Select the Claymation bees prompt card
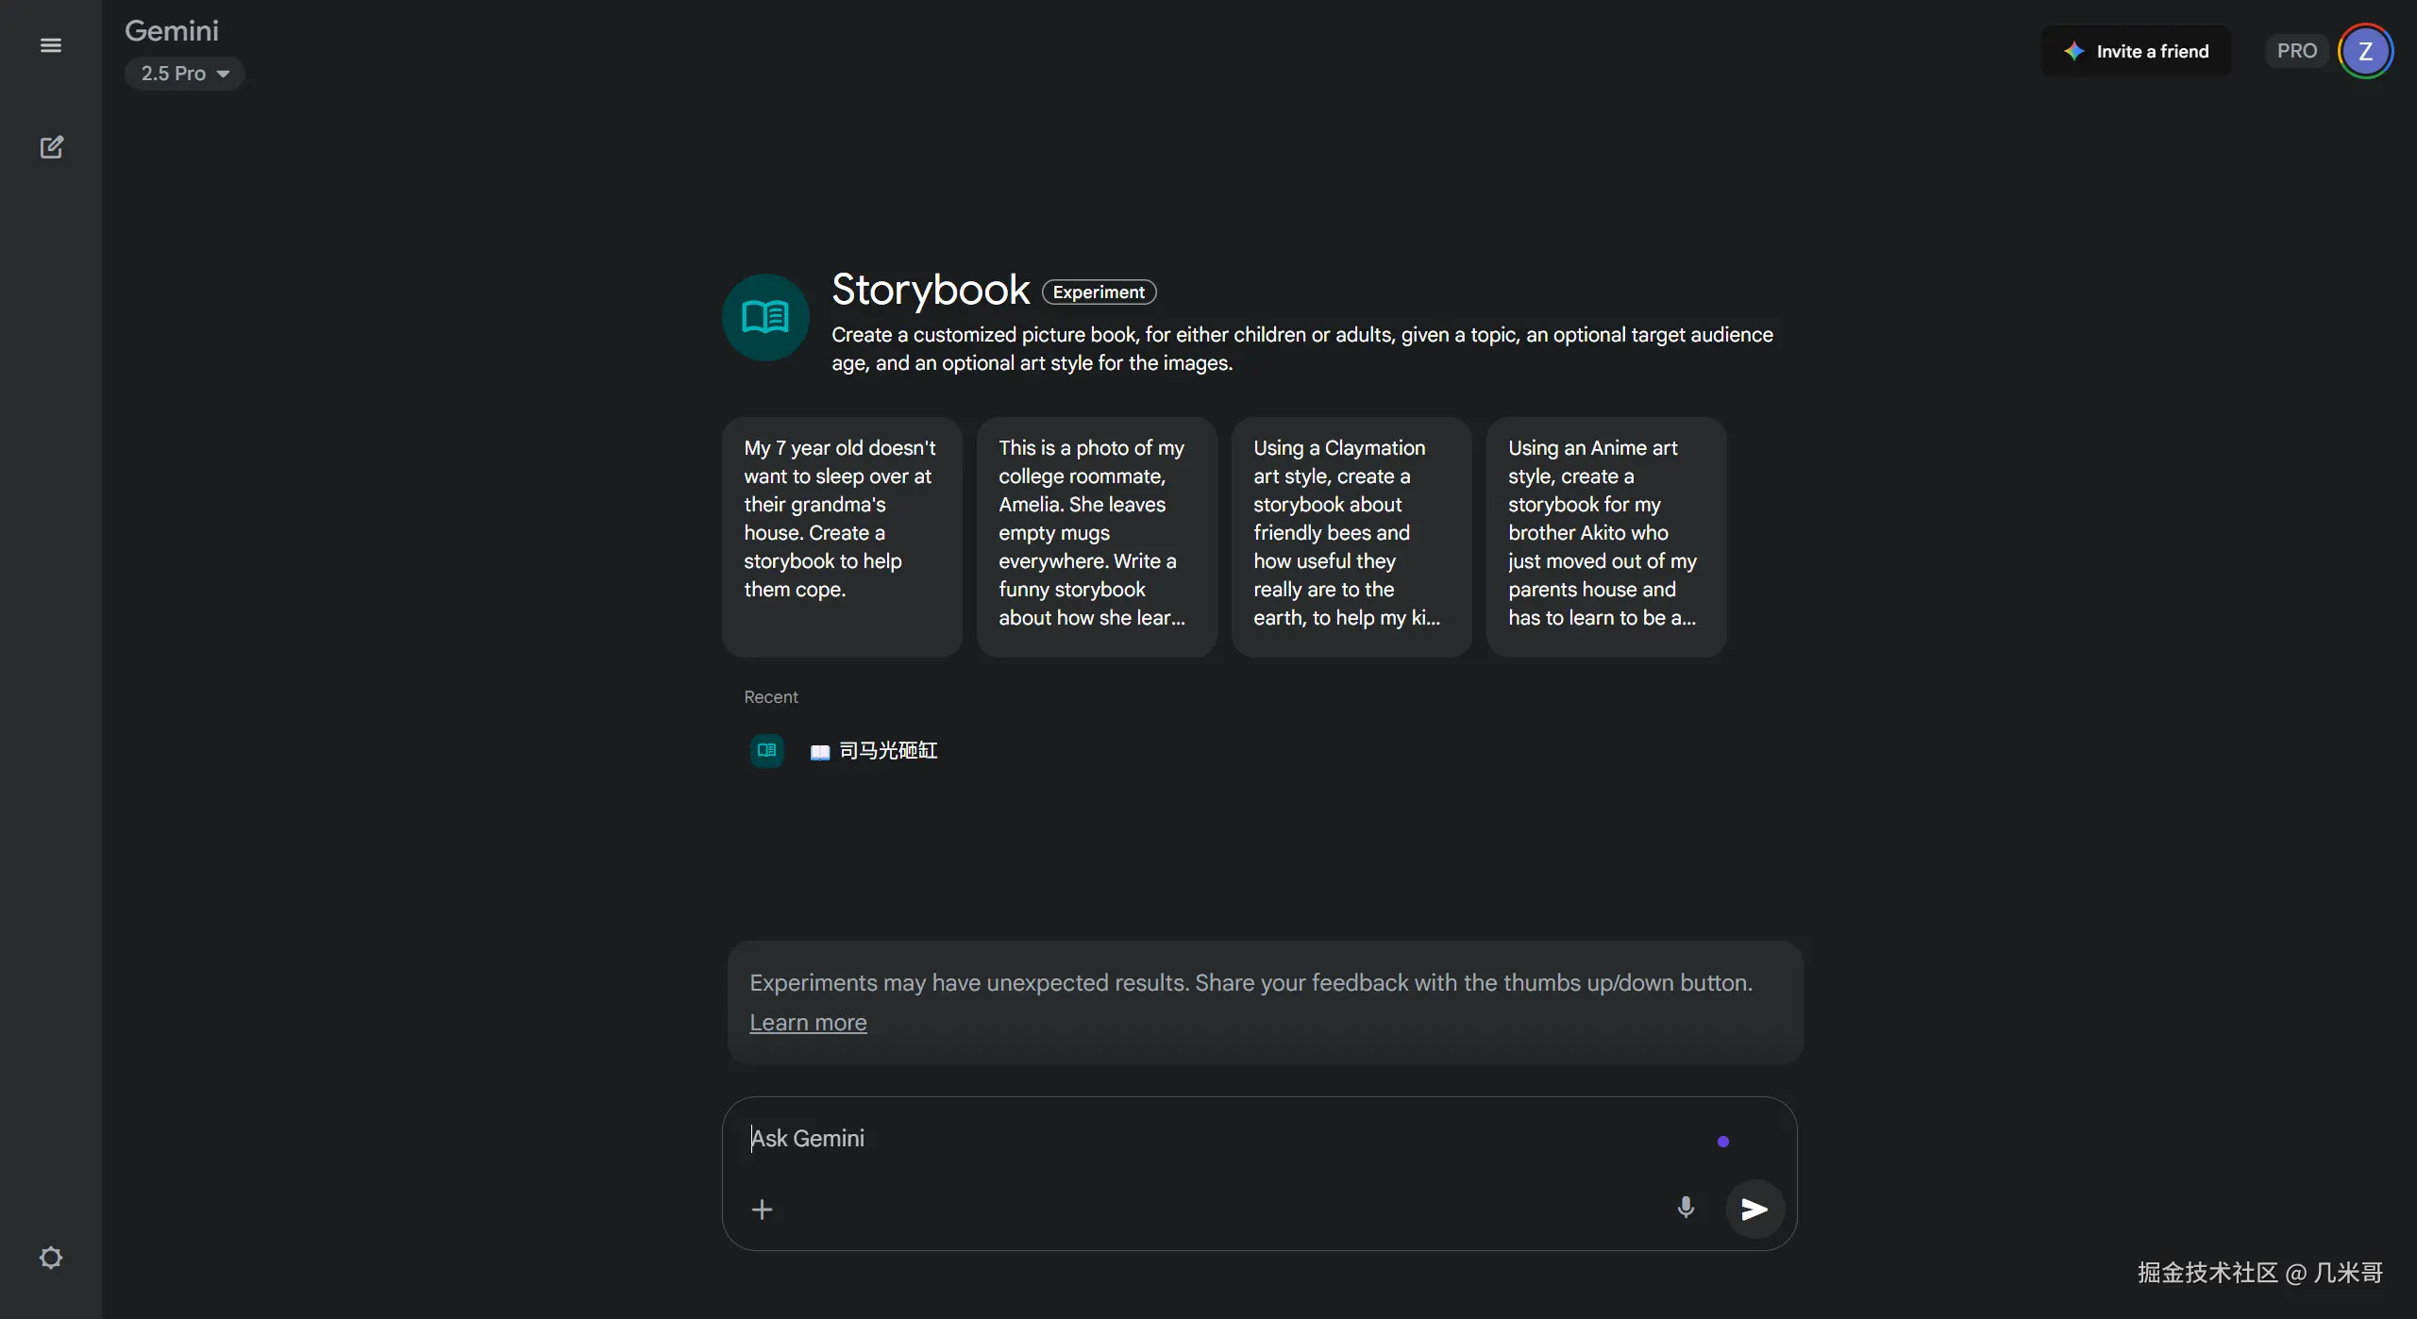The width and height of the screenshot is (2417, 1319). 1350,536
